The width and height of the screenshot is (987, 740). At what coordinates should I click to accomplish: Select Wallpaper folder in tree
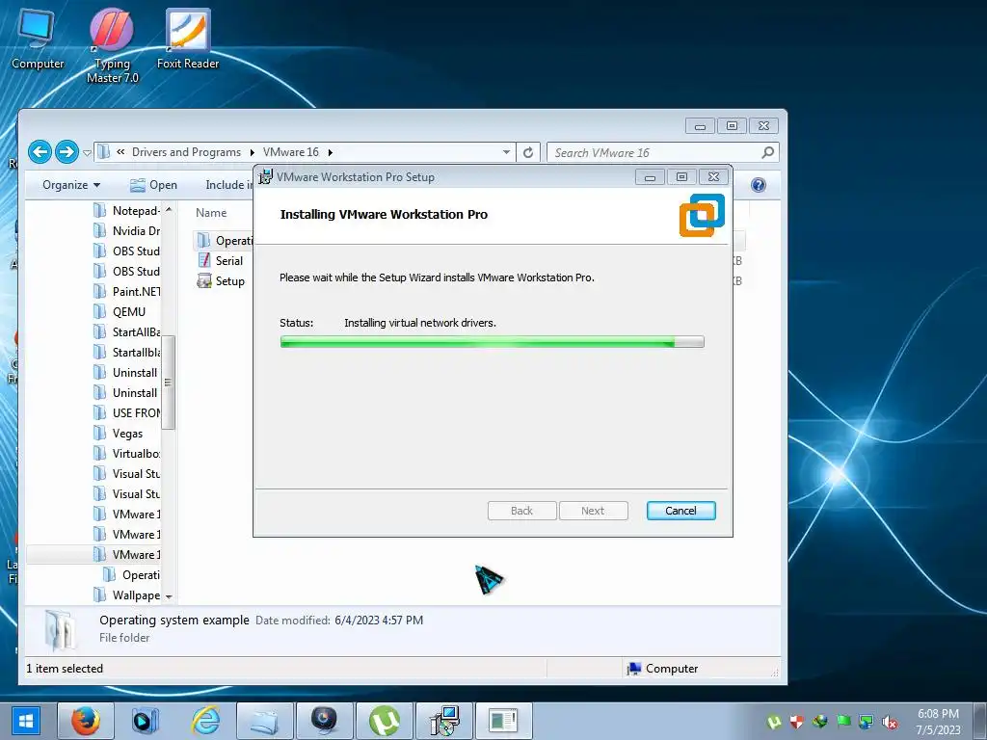click(126, 595)
